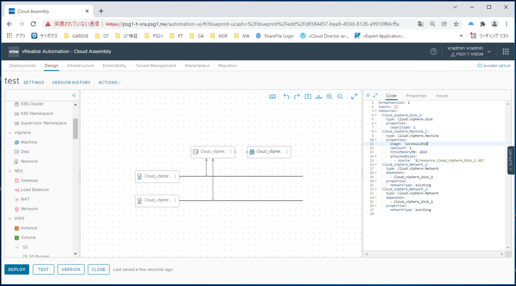This screenshot has width=516, height=286.
Task: Click the TEST button
Action: click(43, 269)
